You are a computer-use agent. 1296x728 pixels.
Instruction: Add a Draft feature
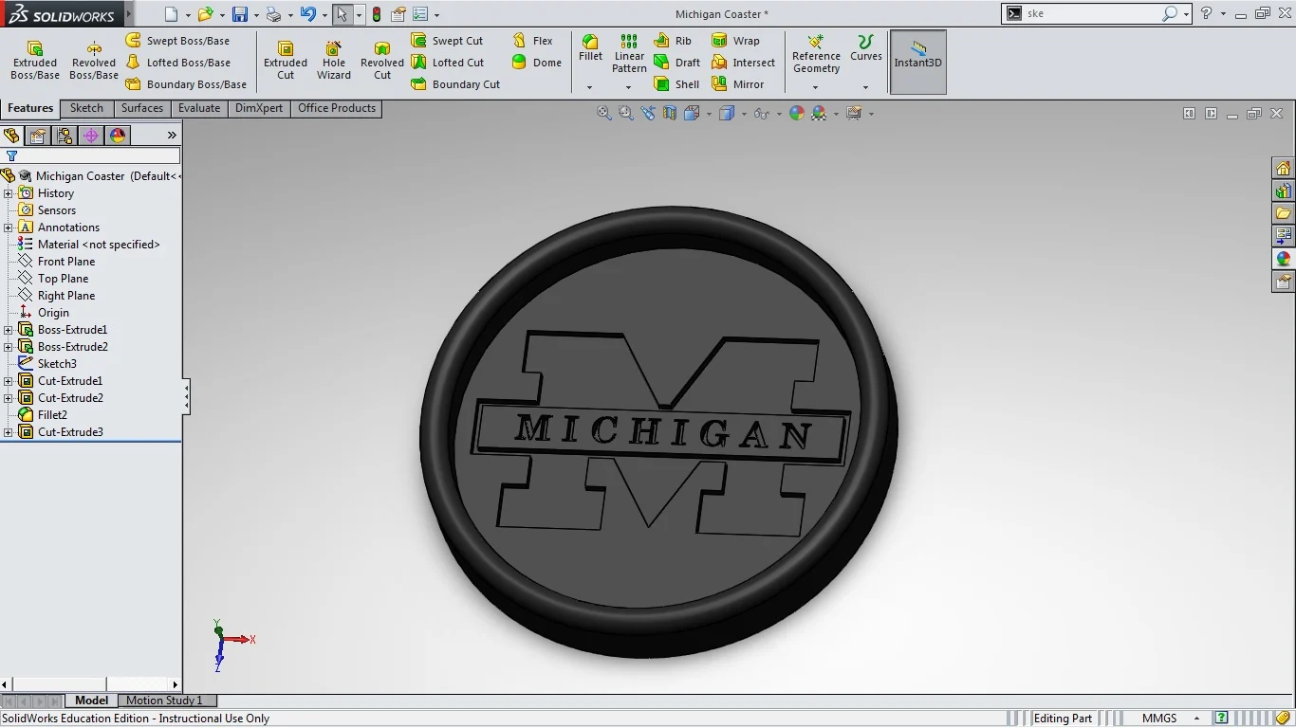[676, 63]
